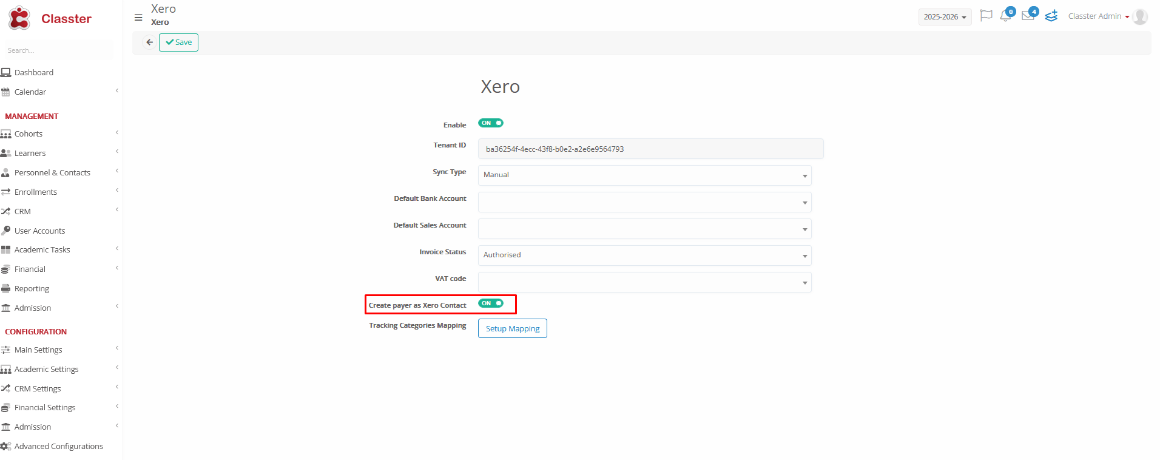
Task: Open CRM Settings in the sidebar
Action: (x=38, y=389)
